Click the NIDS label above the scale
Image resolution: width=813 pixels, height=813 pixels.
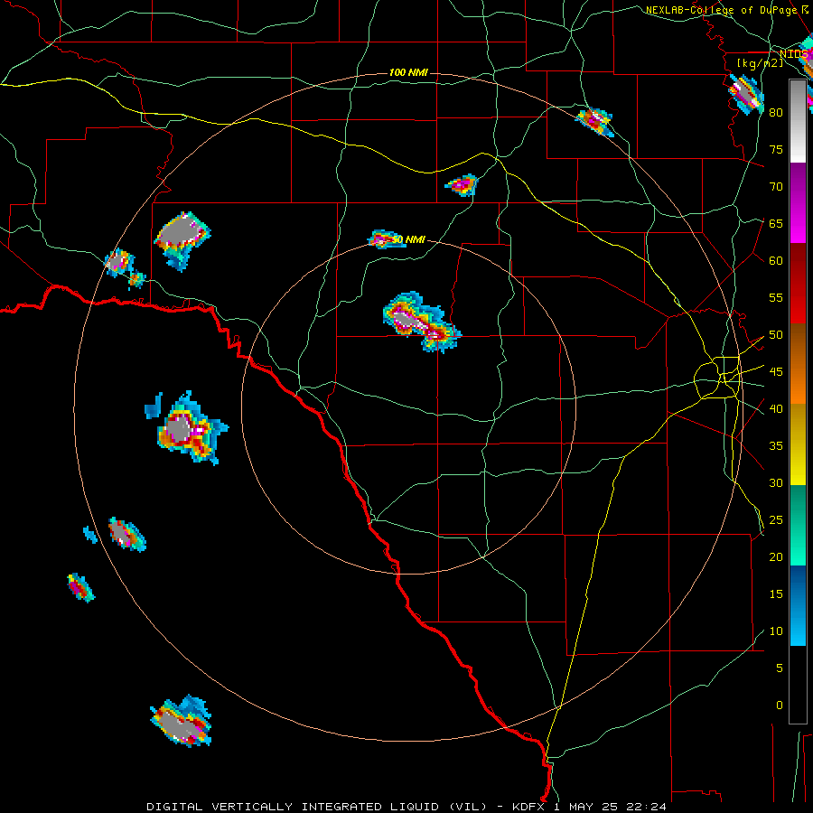coord(794,54)
